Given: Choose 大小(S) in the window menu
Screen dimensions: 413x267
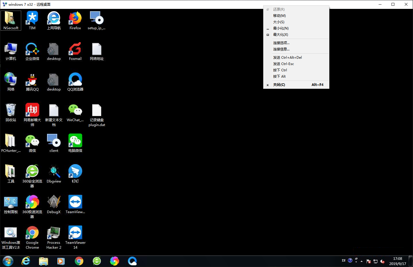Looking at the screenshot, I should (296, 22).
